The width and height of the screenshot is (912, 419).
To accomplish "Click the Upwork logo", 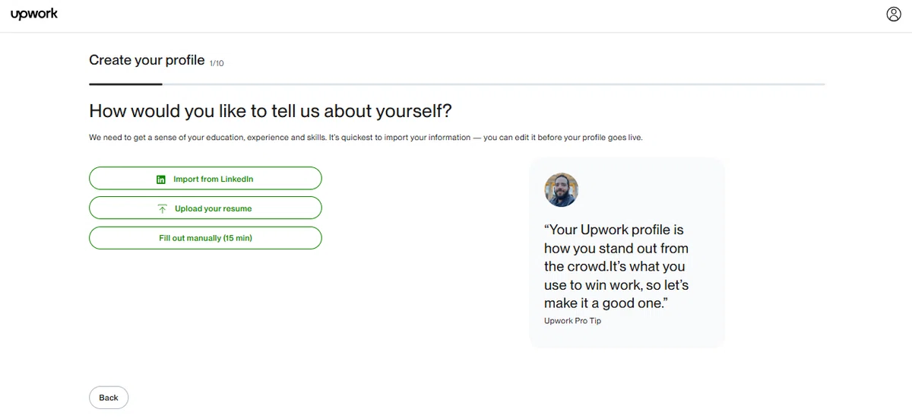I will [34, 14].
